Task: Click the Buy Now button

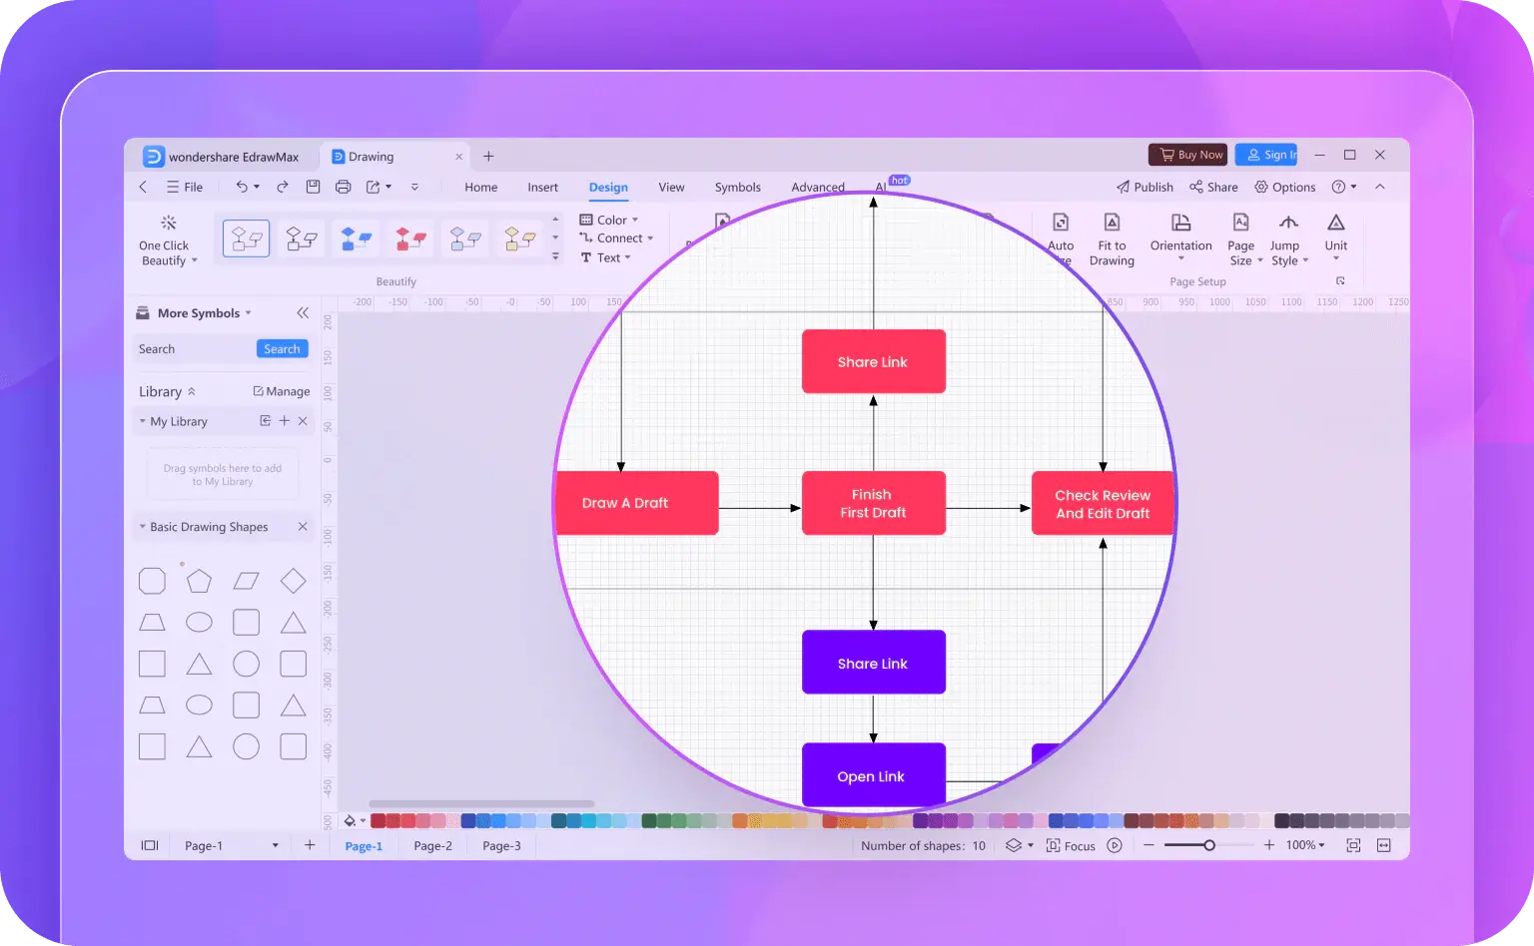Action: 1187,155
